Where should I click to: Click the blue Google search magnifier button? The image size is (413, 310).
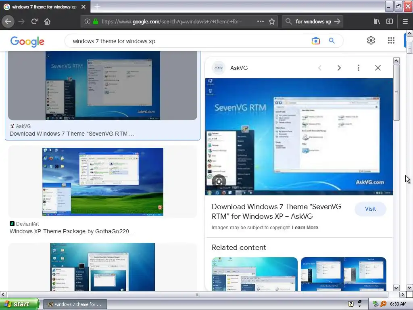pos(332,41)
